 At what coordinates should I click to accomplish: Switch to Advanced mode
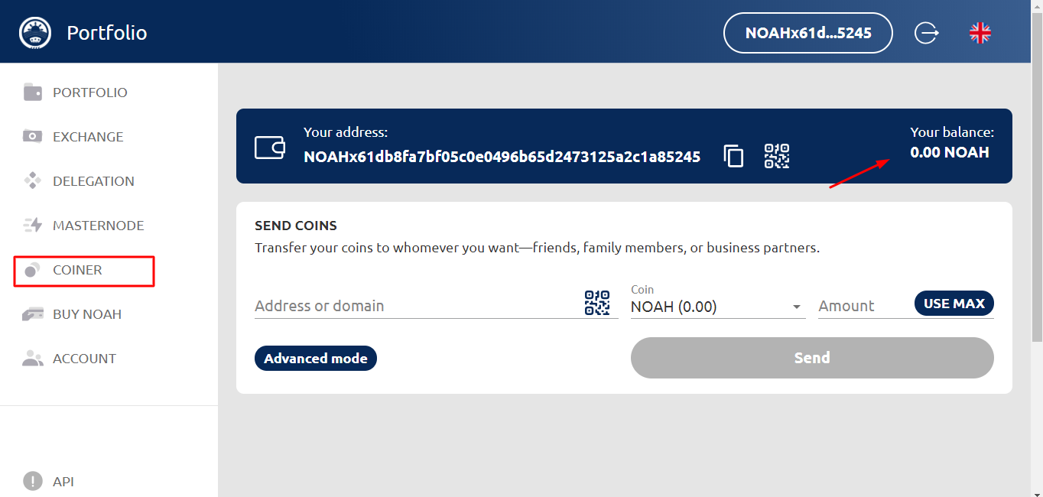[x=316, y=358]
